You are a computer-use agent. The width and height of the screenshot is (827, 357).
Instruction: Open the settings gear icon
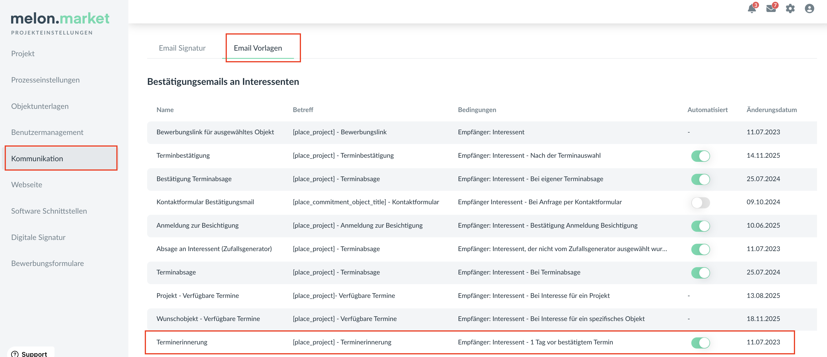[790, 8]
